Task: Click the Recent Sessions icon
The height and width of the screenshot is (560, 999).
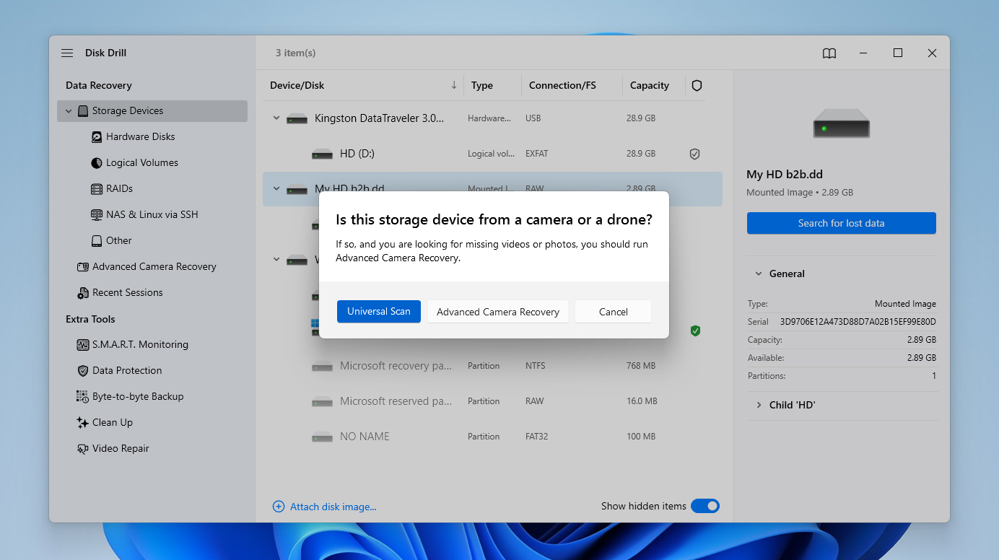Action: [x=83, y=292]
